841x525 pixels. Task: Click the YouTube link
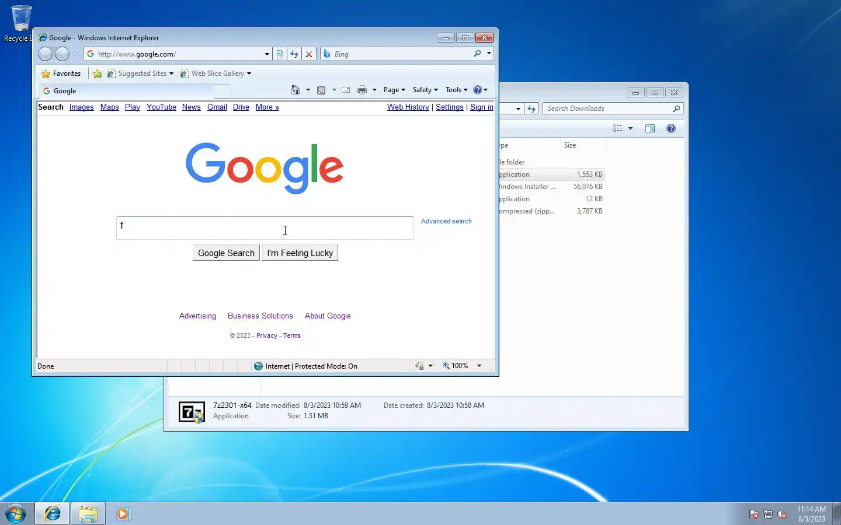point(161,107)
